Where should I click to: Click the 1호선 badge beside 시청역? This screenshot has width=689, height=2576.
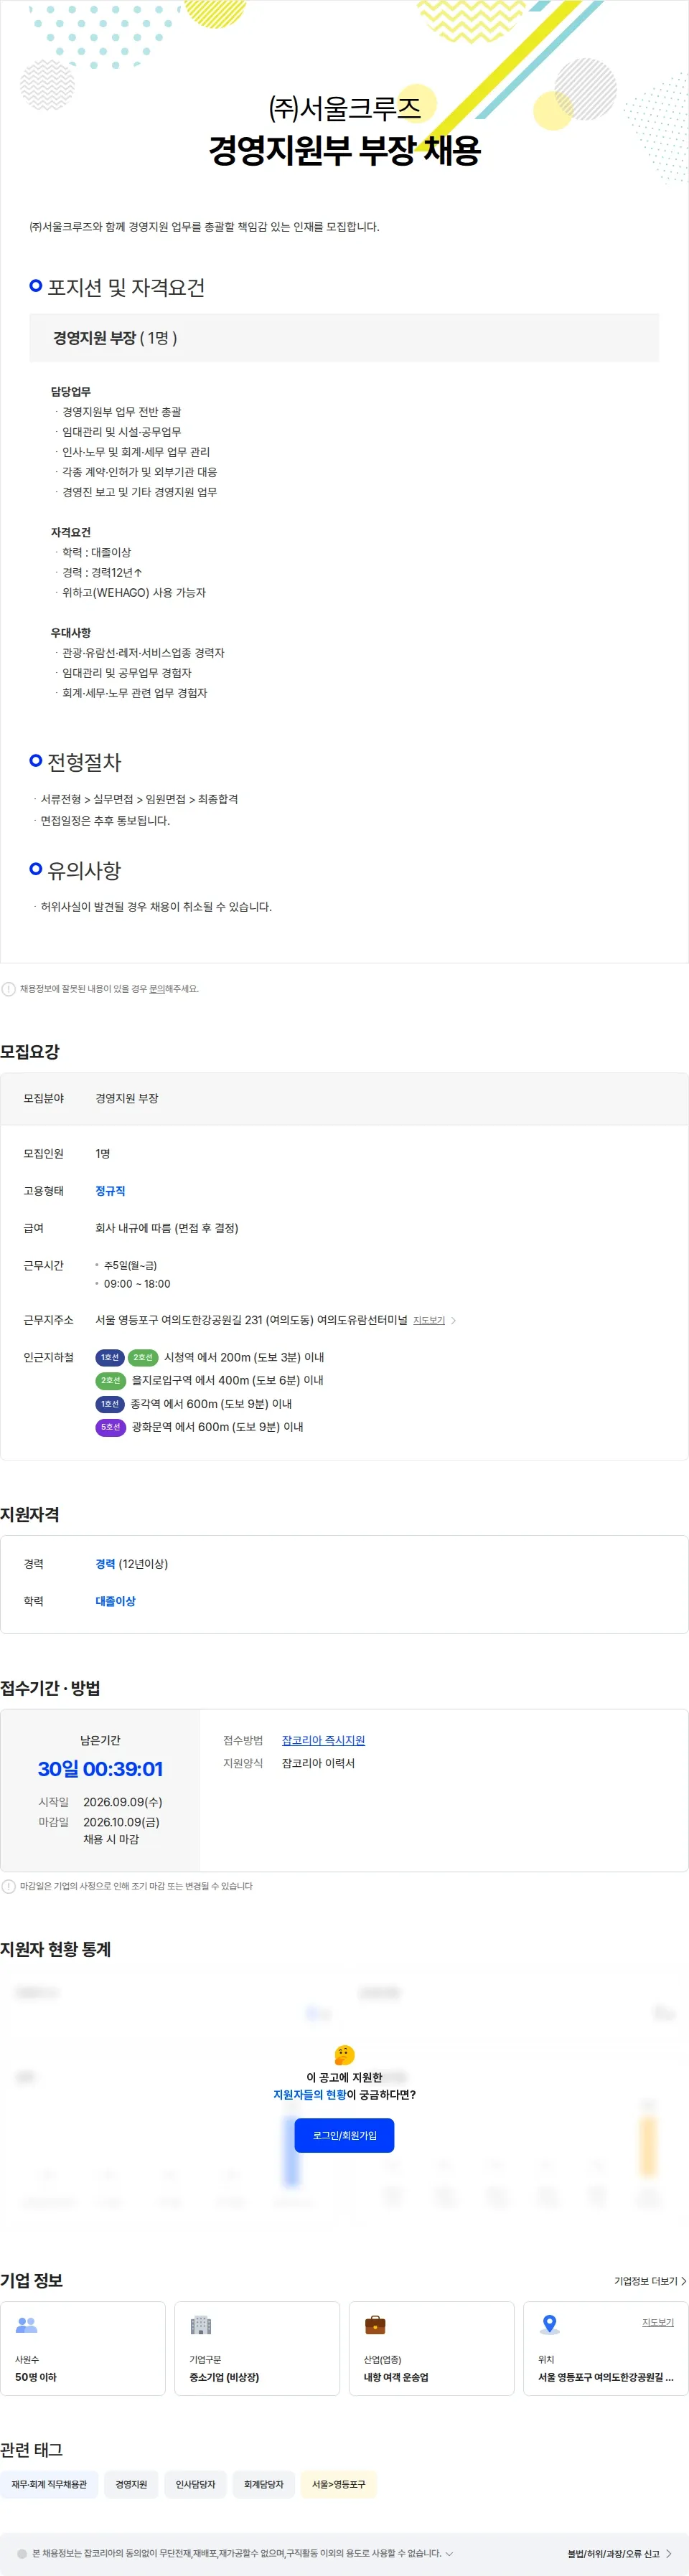[110, 1357]
